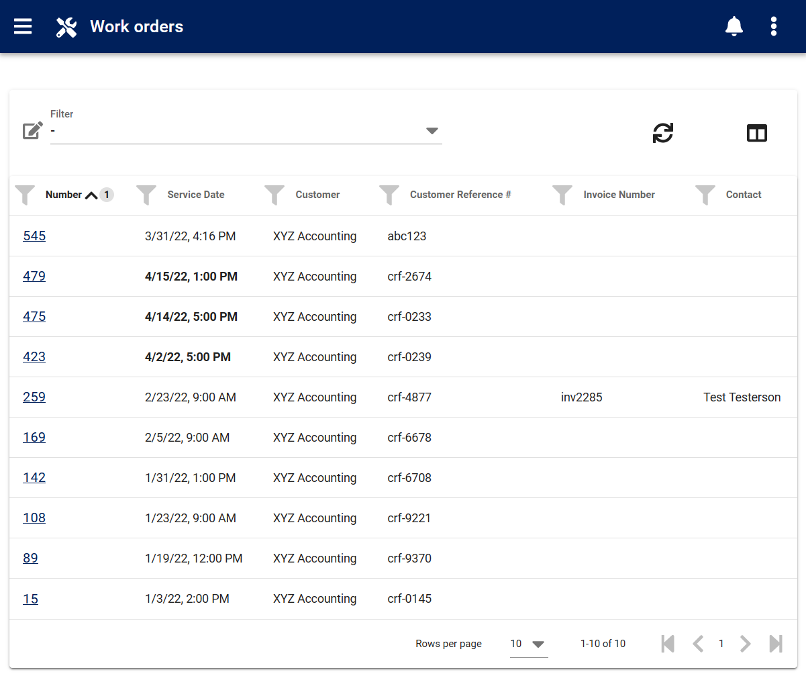Click reference crf-6678
The image size is (806, 682).
click(409, 437)
